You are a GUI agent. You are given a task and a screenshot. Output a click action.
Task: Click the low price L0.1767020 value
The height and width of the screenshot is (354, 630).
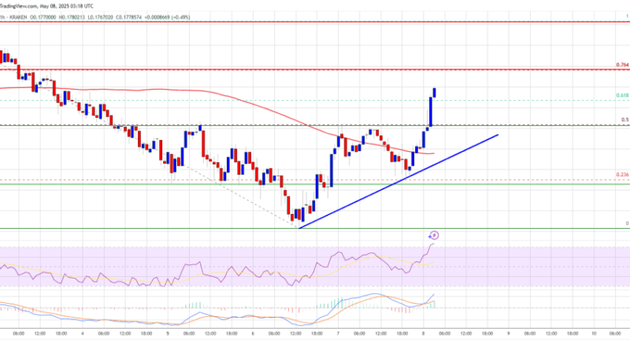click(x=101, y=17)
